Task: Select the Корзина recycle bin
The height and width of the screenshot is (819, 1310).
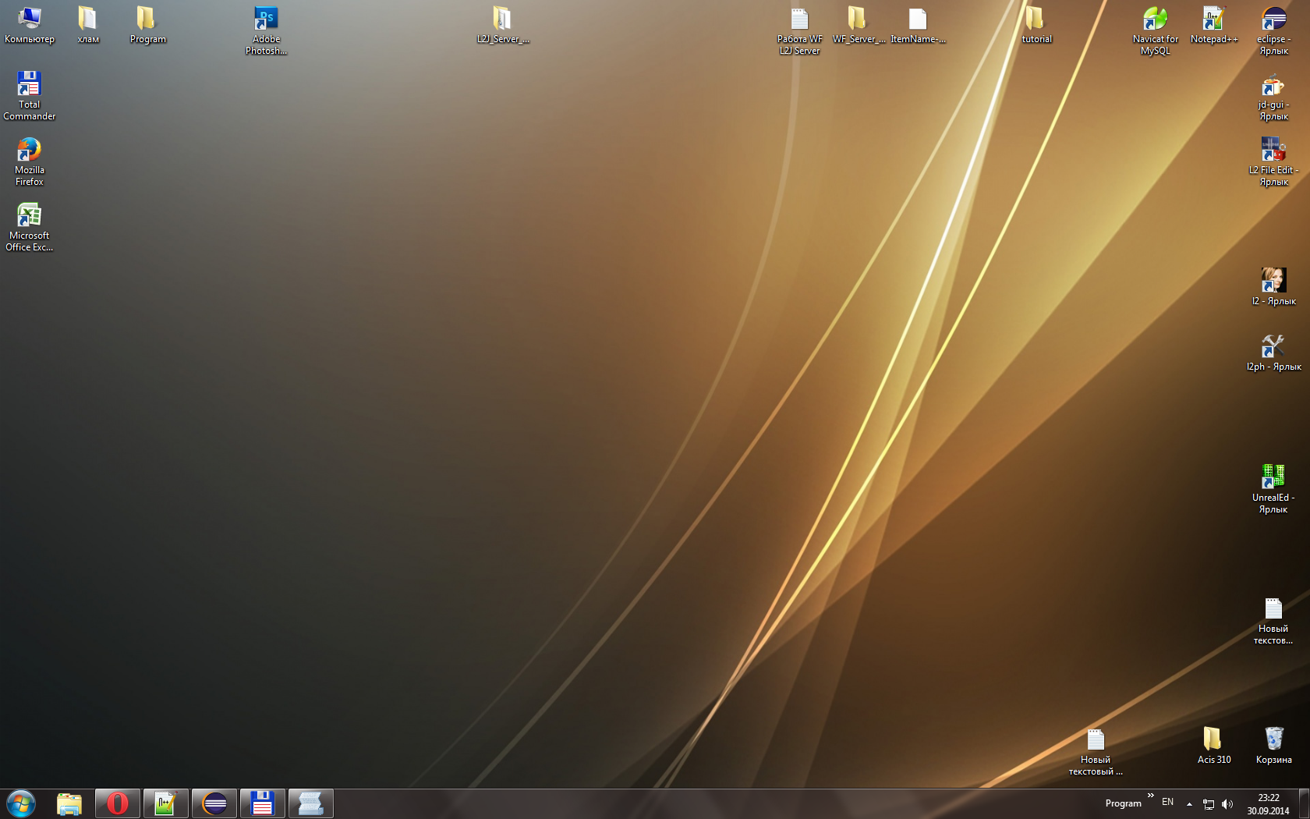Action: pos(1273,746)
